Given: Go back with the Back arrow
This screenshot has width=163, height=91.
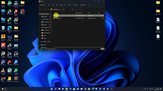Looking at the screenshot, I should [x=40, y=9].
